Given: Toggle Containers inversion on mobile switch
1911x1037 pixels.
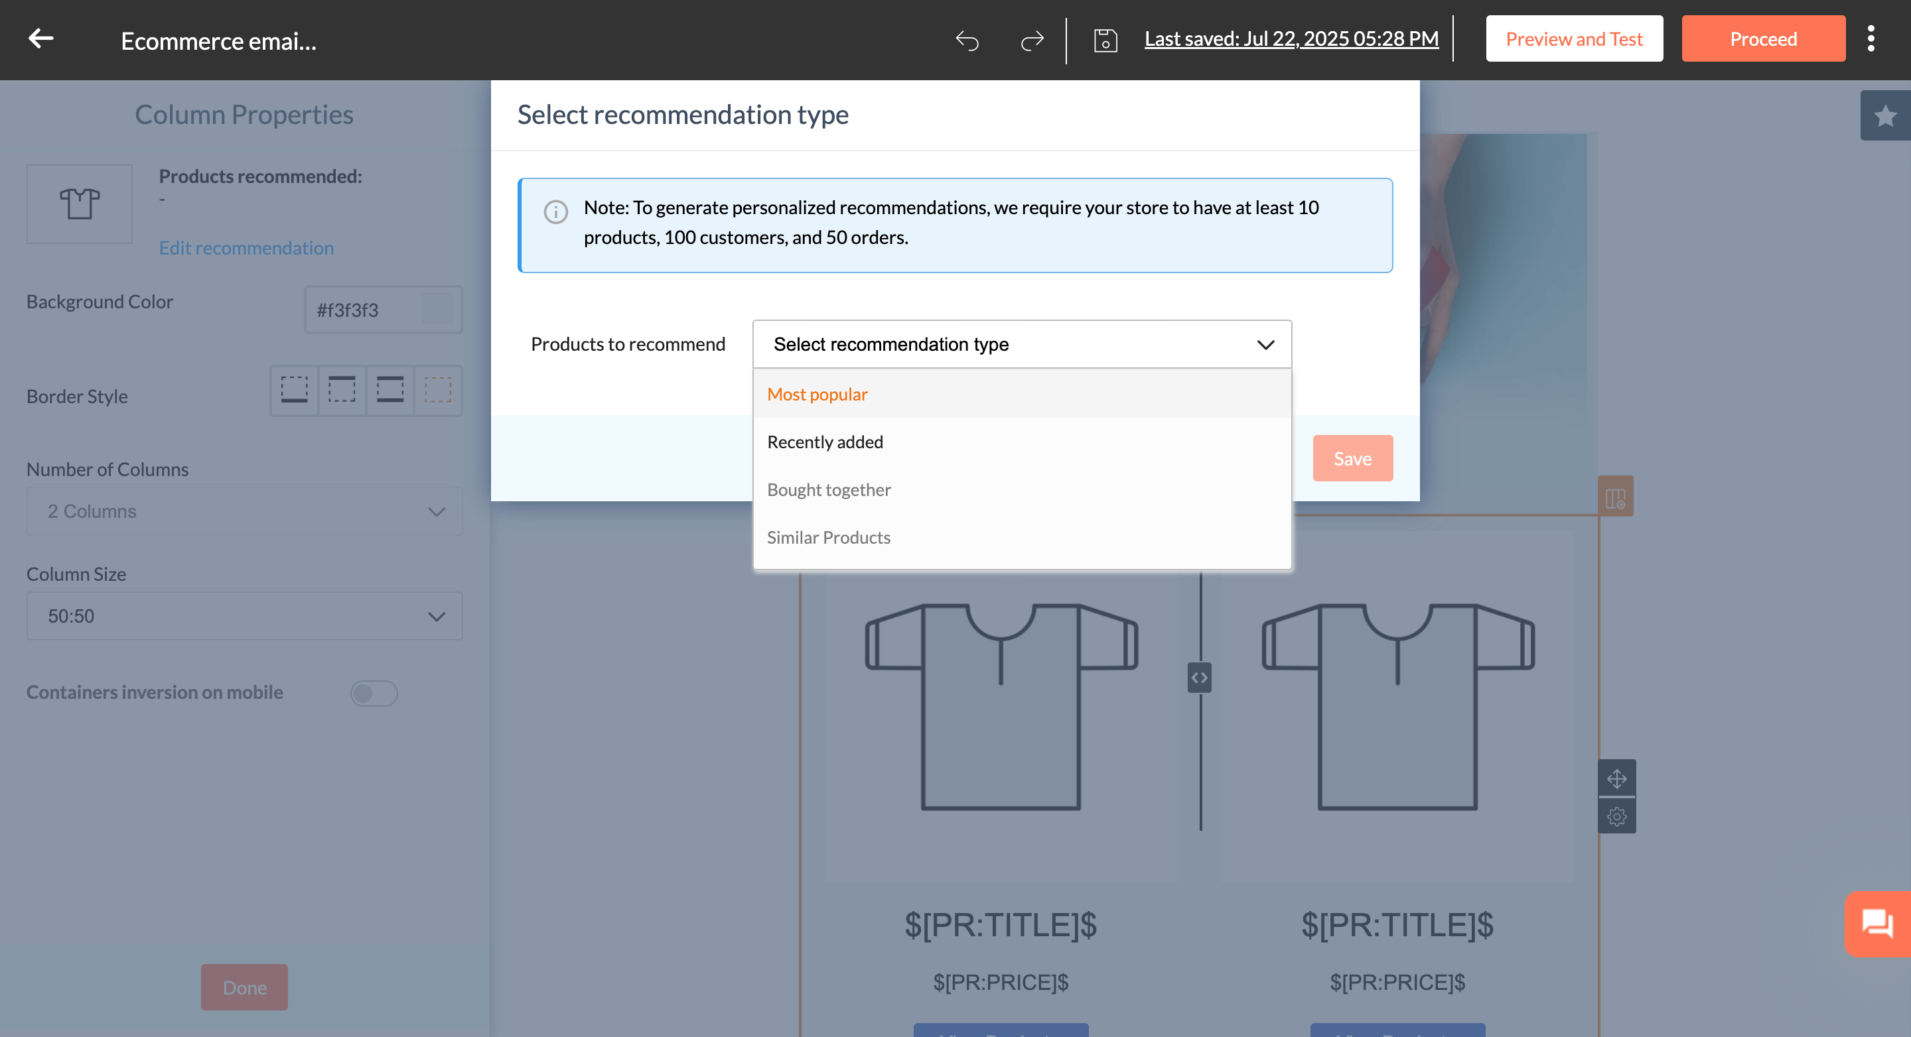Looking at the screenshot, I should pyautogui.click(x=374, y=693).
